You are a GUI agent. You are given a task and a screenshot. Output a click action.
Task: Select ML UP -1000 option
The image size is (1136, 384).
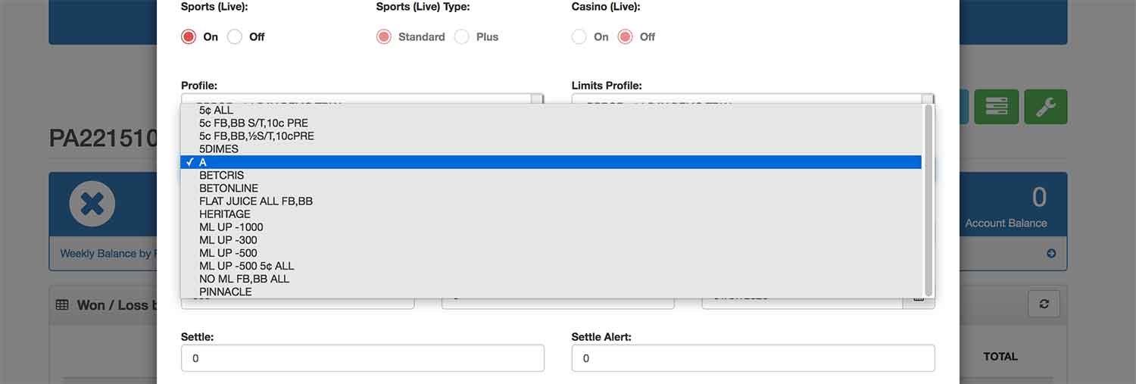tap(231, 227)
